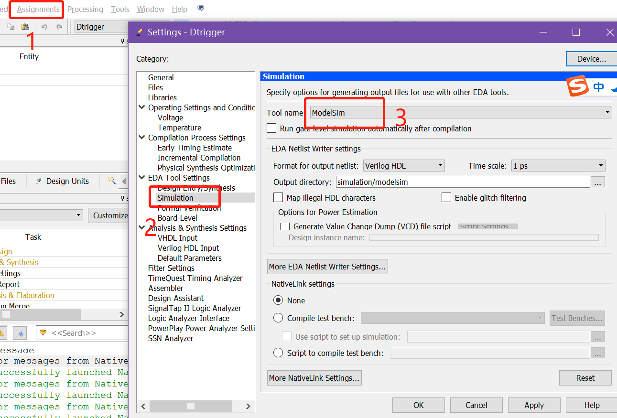Enable run gate-level simulation automatically after compilation
The width and height of the screenshot is (617, 418).
point(271,128)
